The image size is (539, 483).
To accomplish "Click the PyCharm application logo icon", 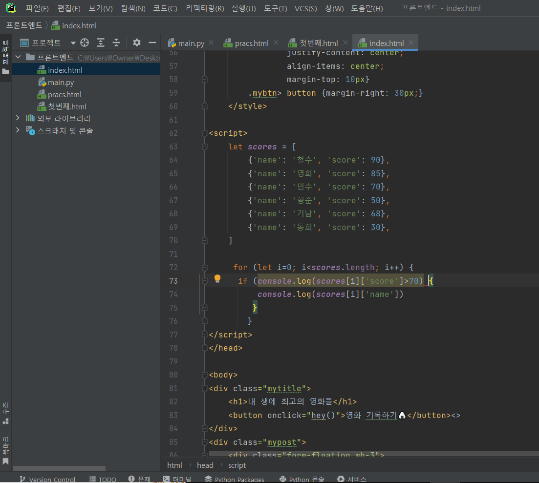I will tap(11, 8).
